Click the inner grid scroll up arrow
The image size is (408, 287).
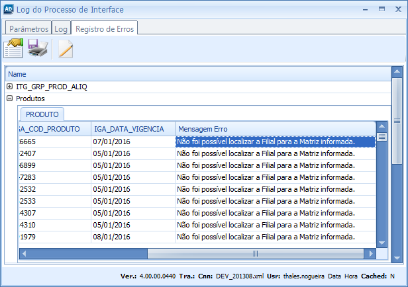382,126
